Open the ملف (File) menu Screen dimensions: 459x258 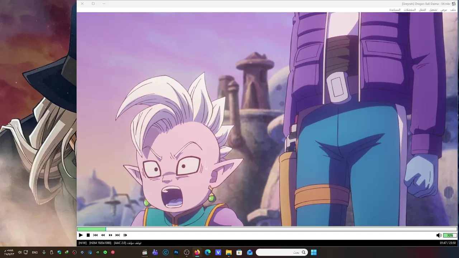pos(453,10)
